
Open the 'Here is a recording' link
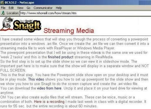(x=49, y=102)
